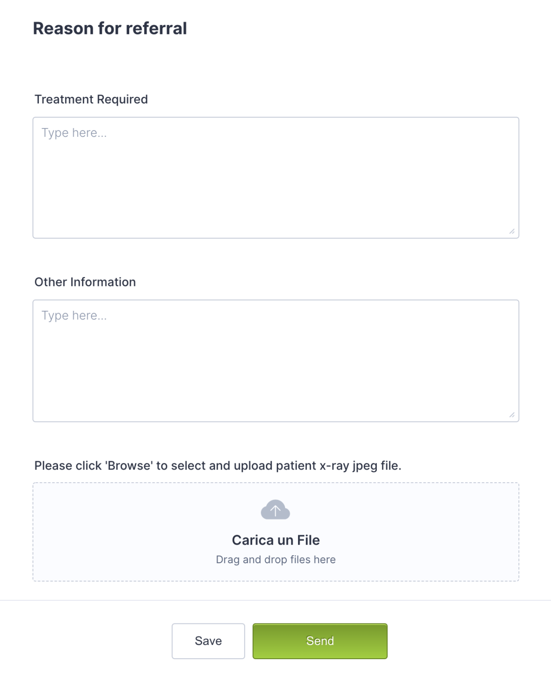
Task: Click the 'Reason for referral' heading
Action: click(110, 28)
